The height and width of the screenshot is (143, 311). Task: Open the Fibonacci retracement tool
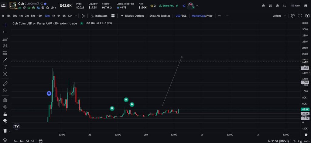tap(5, 39)
